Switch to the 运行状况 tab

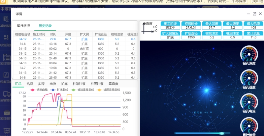coord(23,26)
